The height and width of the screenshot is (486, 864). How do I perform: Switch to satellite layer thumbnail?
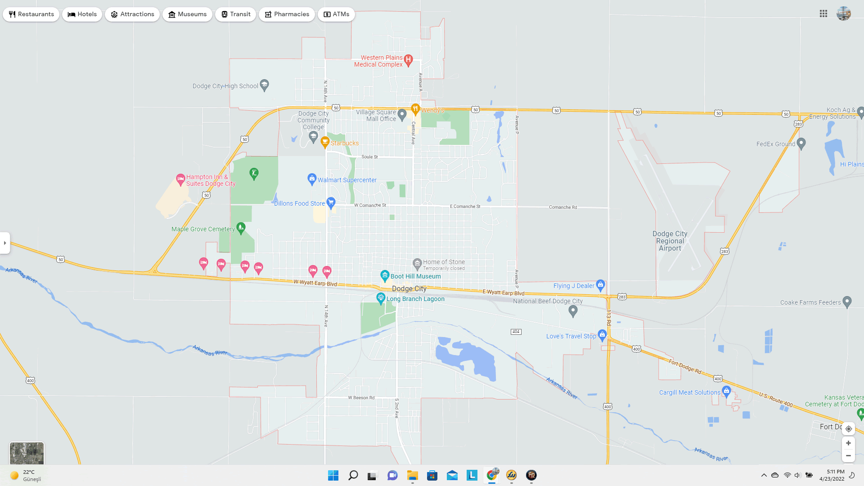coord(27,453)
